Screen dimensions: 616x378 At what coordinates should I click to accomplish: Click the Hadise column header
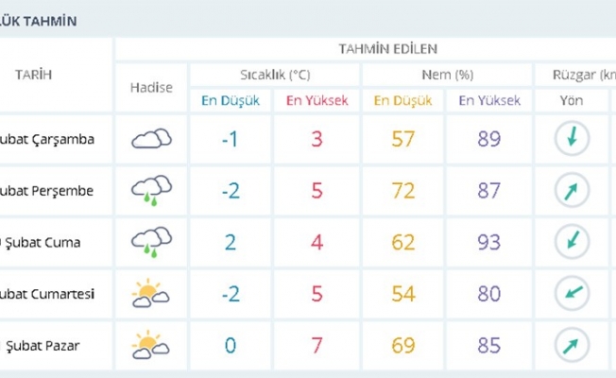coord(151,88)
